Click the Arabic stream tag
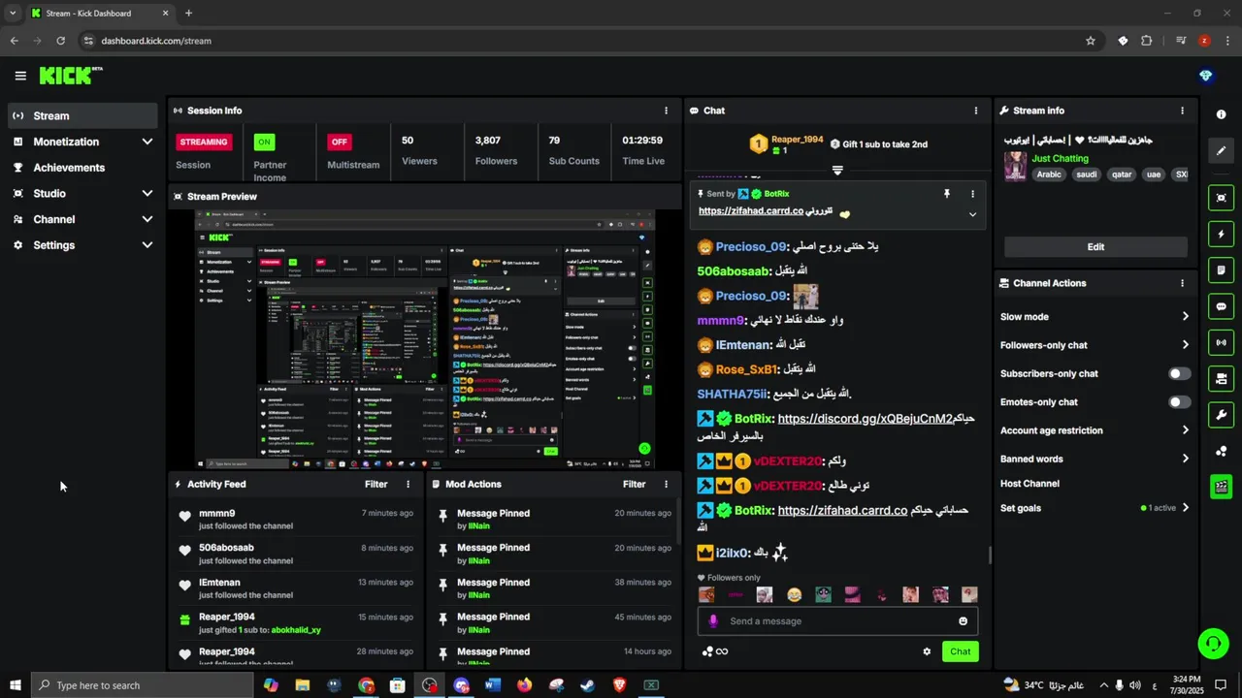This screenshot has width=1242, height=698. (x=1049, y=174)
